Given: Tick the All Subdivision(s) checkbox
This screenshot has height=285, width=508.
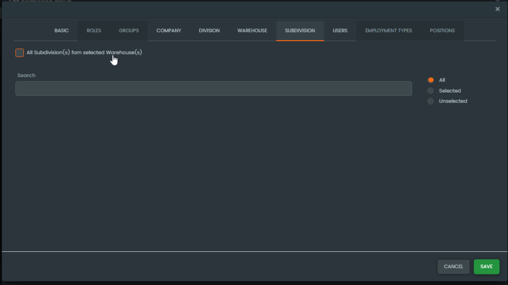Looking at the screenshot, I should click(20, 52).
